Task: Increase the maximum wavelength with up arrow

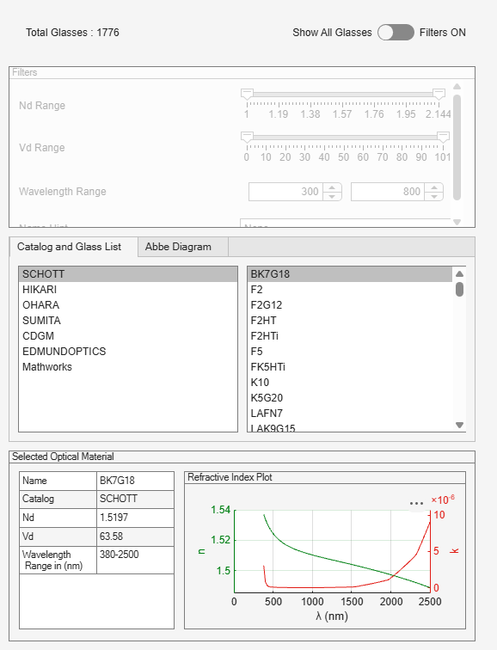Action: (x=433, y=187)
